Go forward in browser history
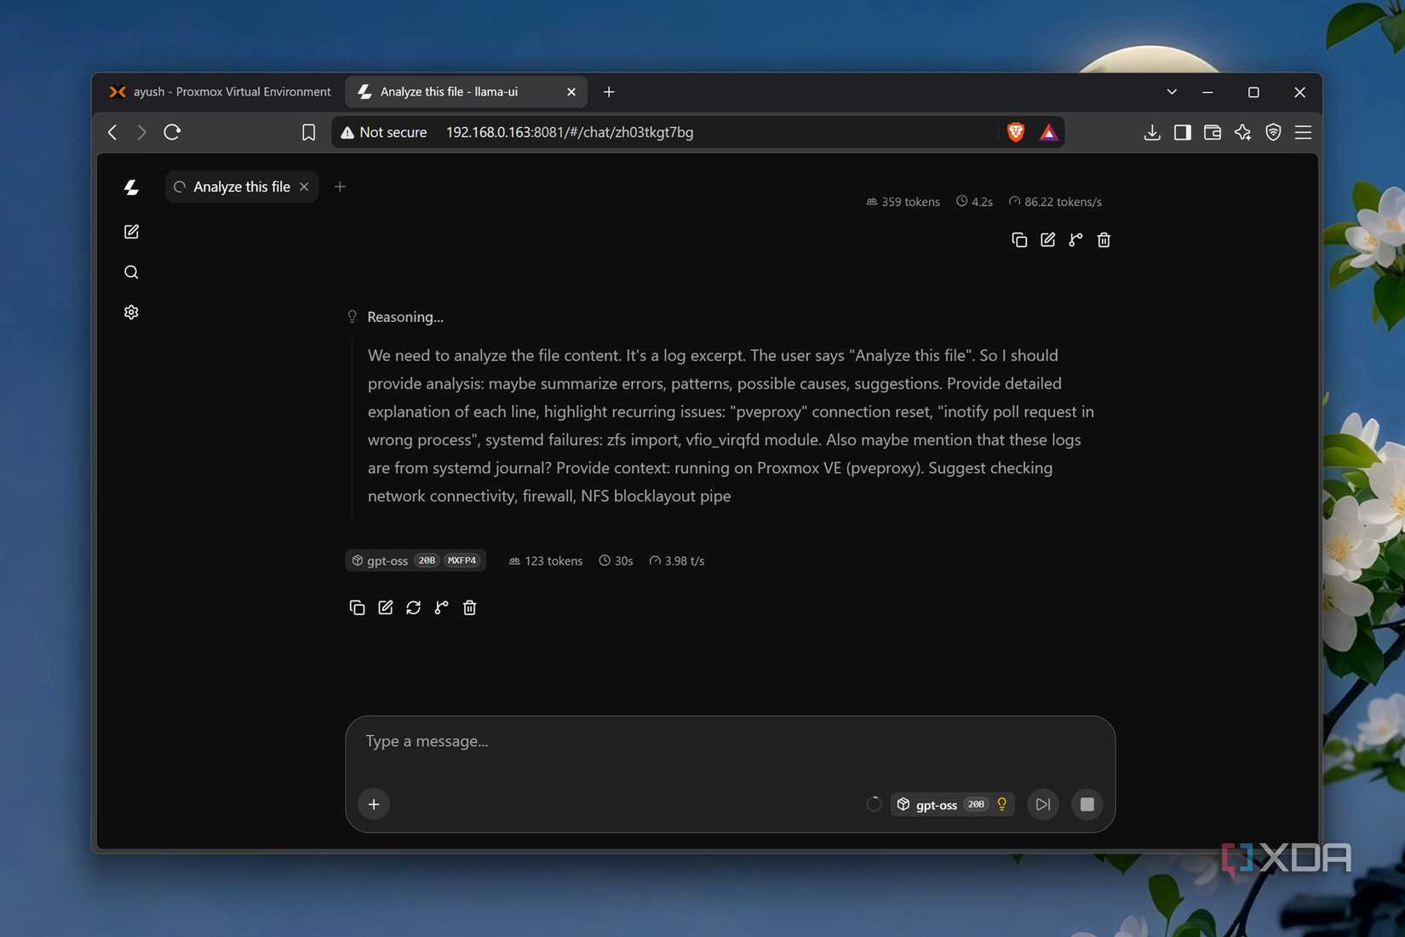1405x937 pixels. 141,132
